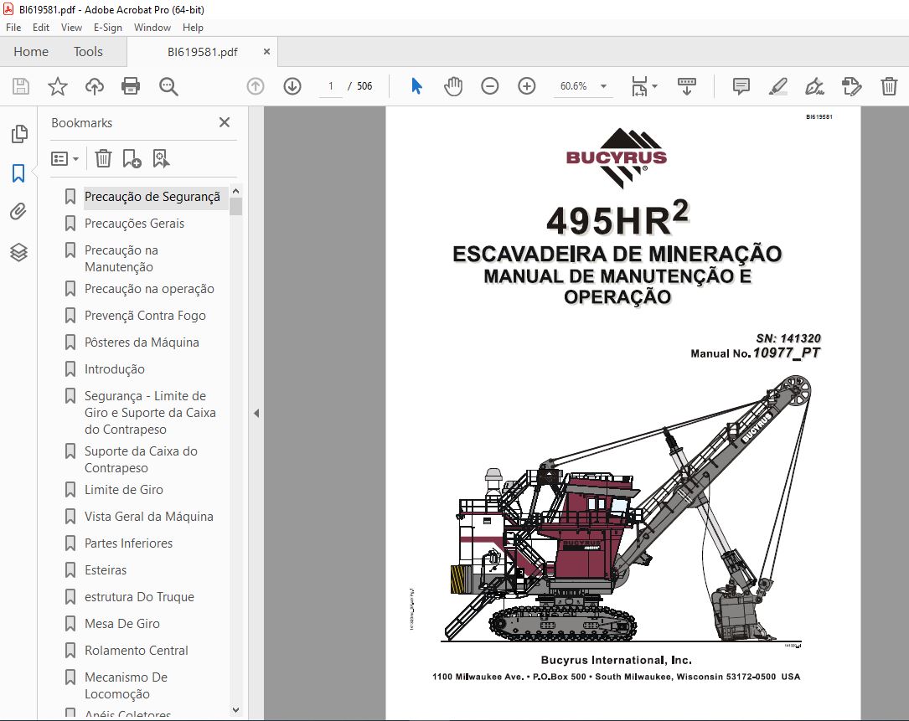Zoom in with plus icon

pos(526,86)
